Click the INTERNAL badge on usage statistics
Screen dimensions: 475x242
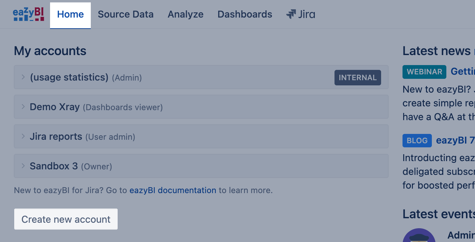[x=357, y=77]
